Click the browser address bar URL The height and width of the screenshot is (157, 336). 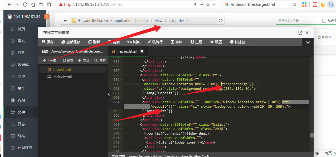tap(93, 4)
